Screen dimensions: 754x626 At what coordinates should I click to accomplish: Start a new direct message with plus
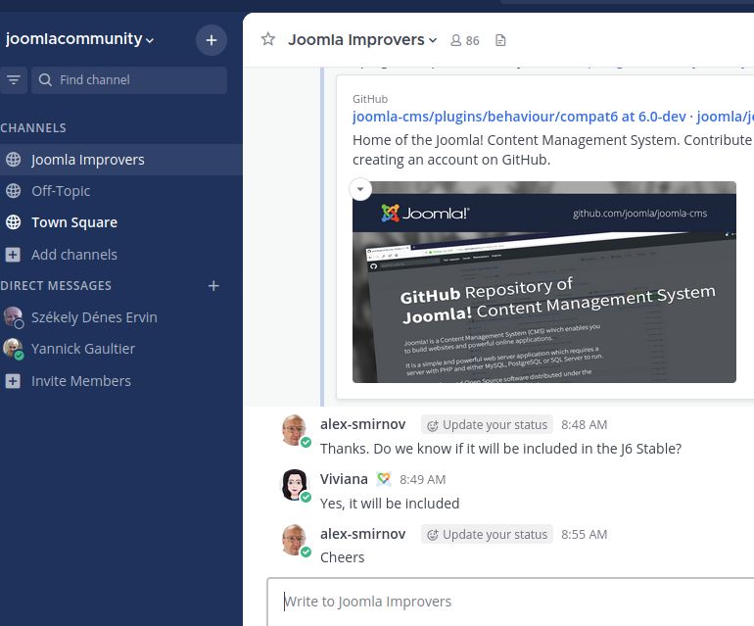click(213, 286)
